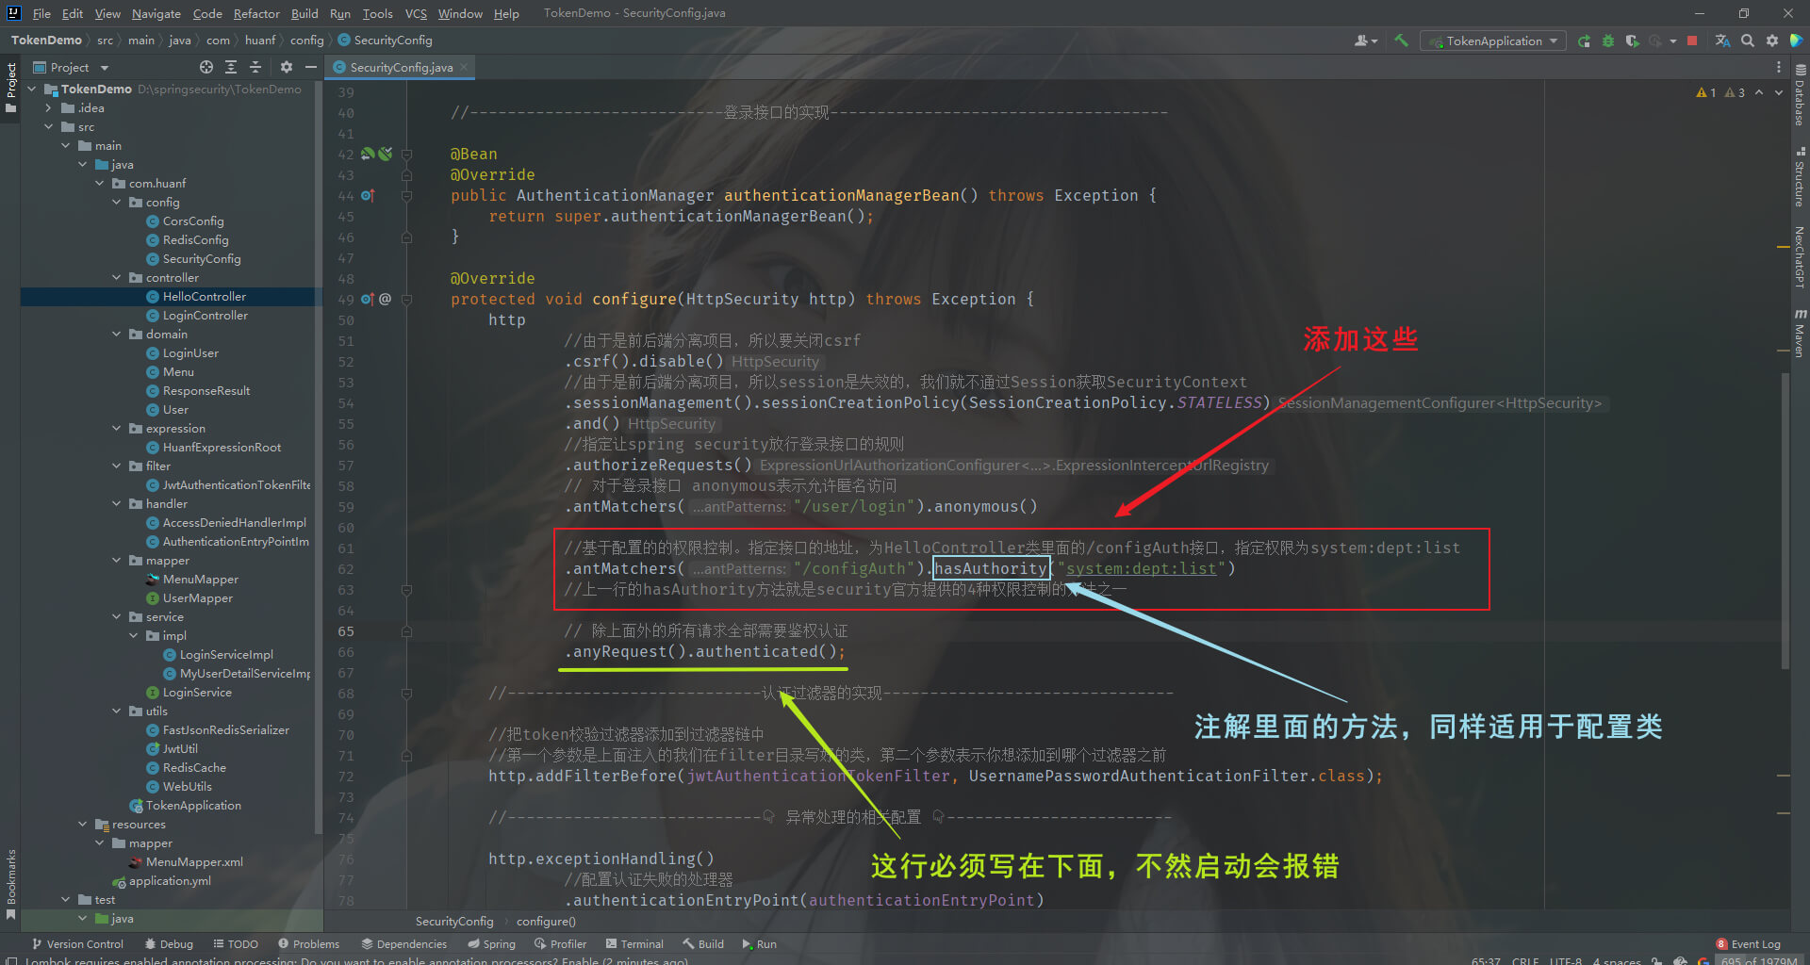
Task: Click the warnings count indicator in editor
Action: coord(1720,92)
